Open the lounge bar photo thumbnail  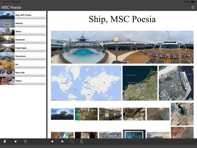(110, 114)
